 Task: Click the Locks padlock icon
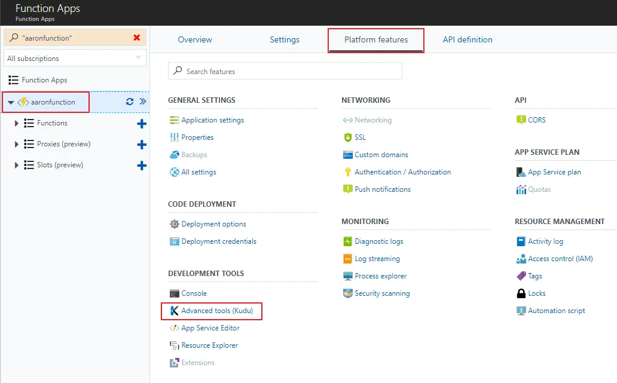521,293
